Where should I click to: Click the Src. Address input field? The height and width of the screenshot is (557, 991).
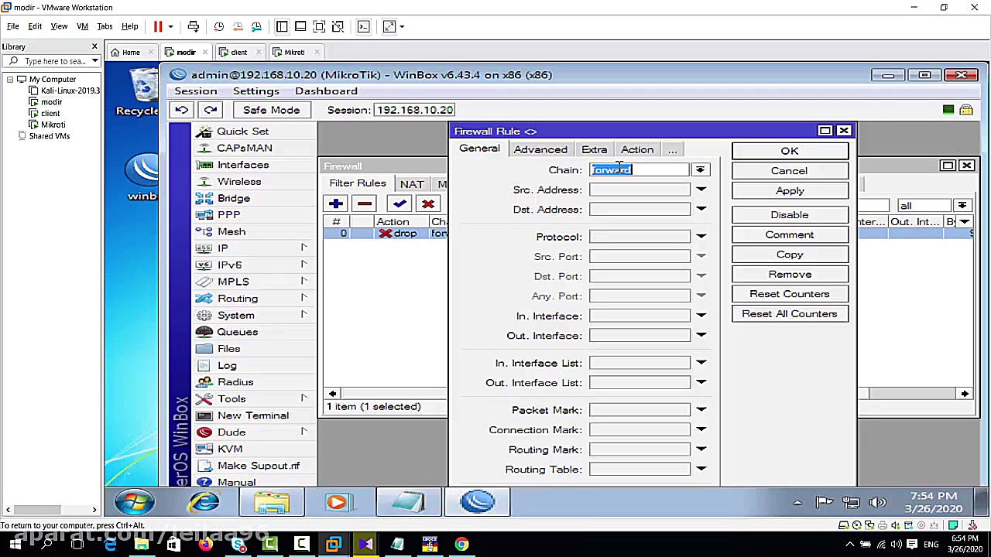(640, 190)
